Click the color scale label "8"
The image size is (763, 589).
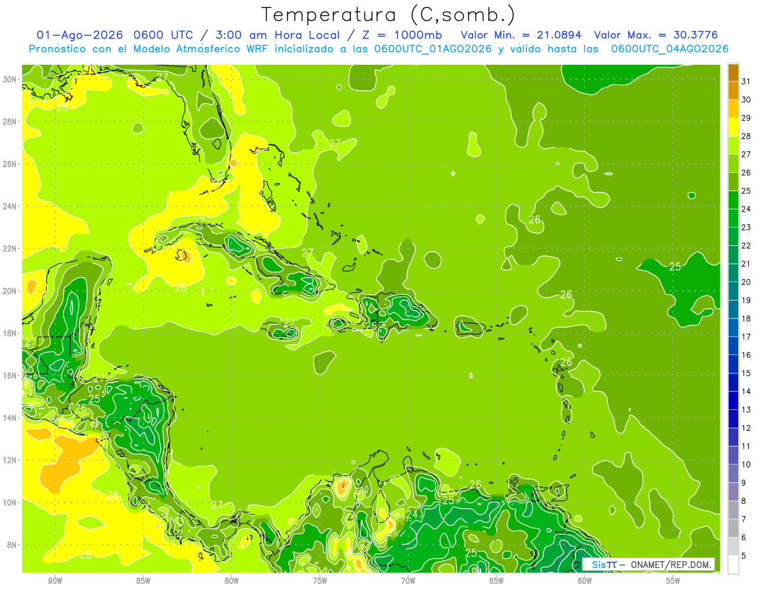pyautogui.click(x=744, y=501)
